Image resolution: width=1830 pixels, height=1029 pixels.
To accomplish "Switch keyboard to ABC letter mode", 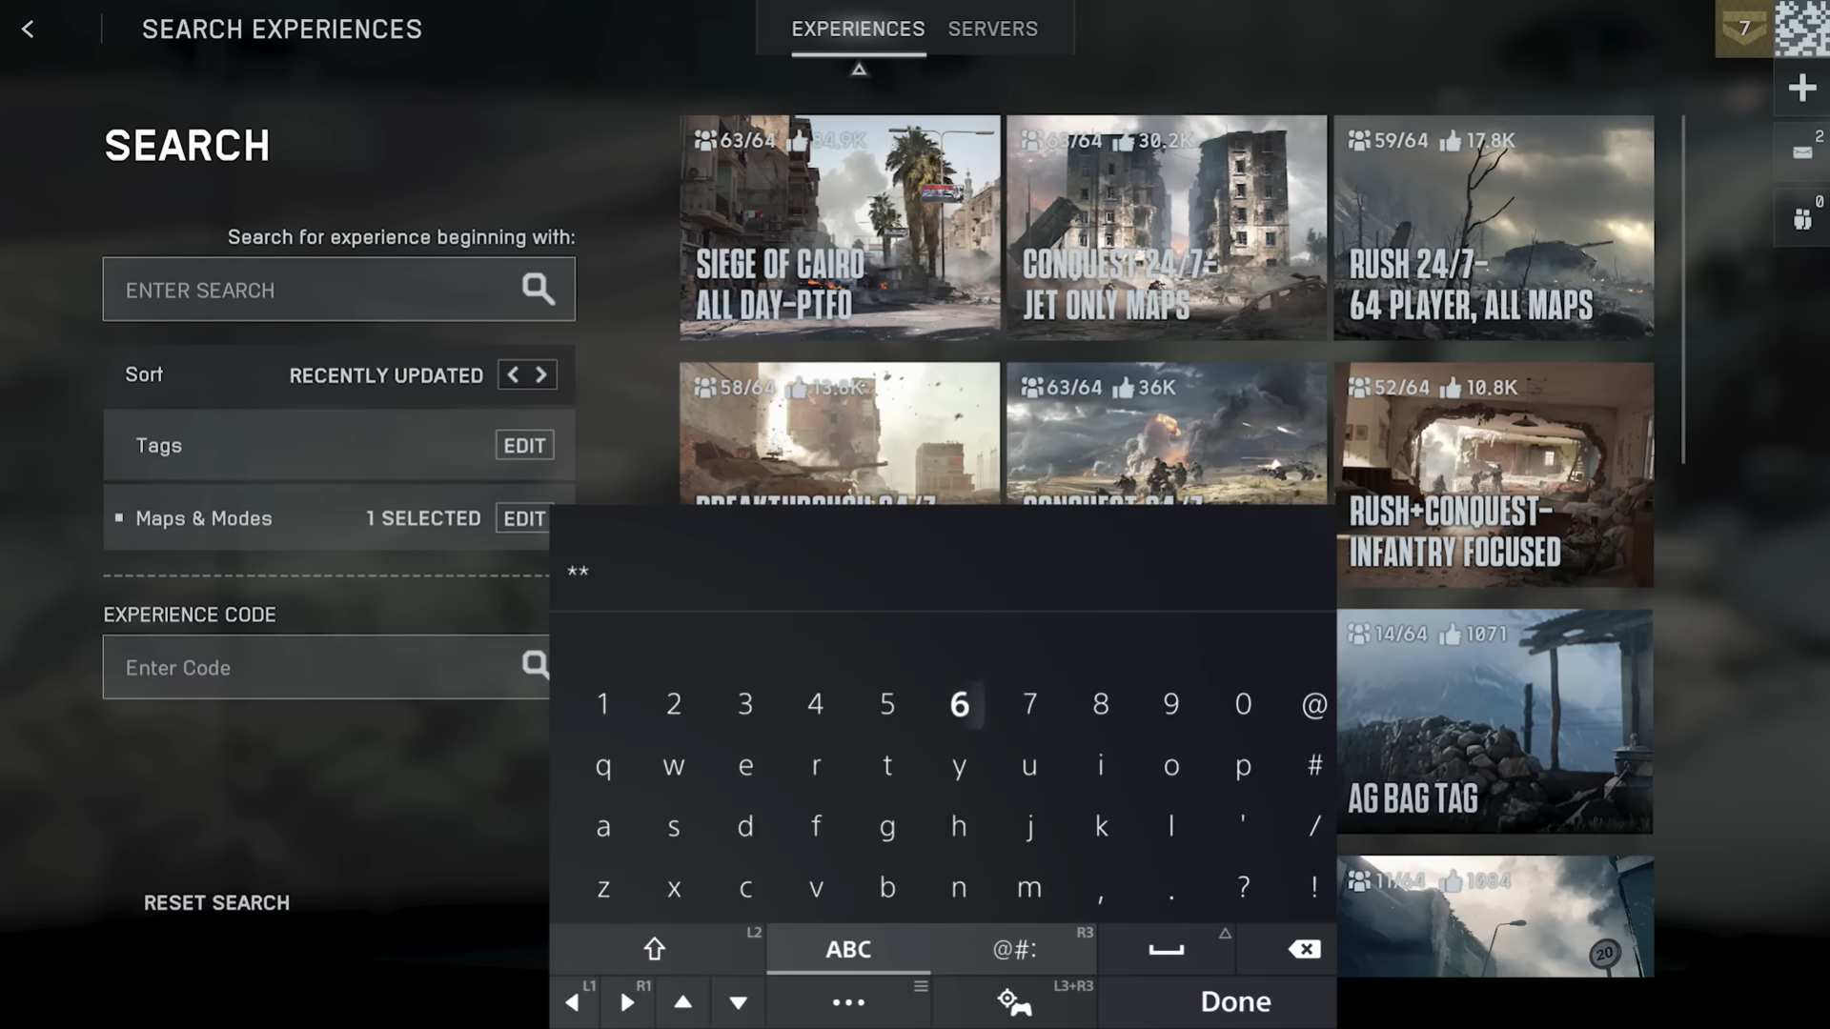I will [847, 949].
